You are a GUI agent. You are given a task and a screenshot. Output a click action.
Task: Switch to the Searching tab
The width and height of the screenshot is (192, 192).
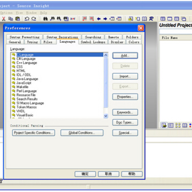(93, 37)
